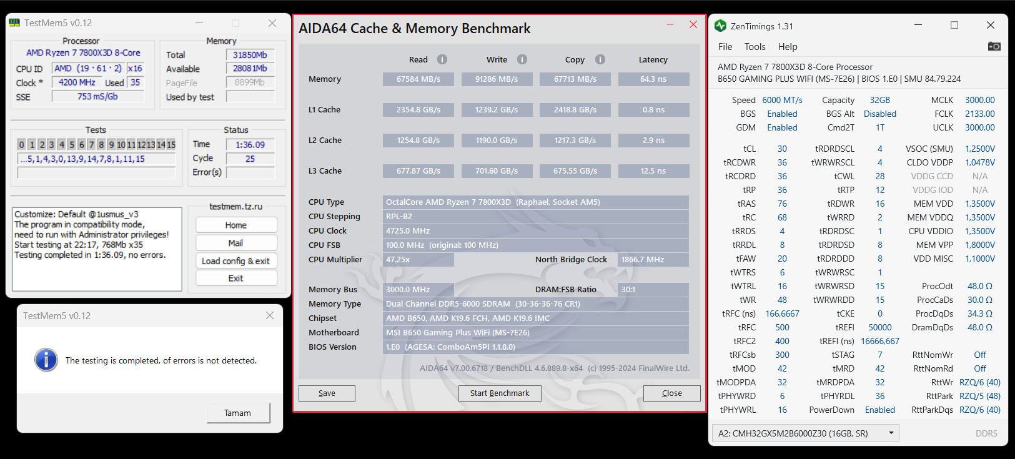This screenshot has height=459, width=1015.
Task: Click the Write info icon in AIDA64
Action: click(x=522, y=59)
